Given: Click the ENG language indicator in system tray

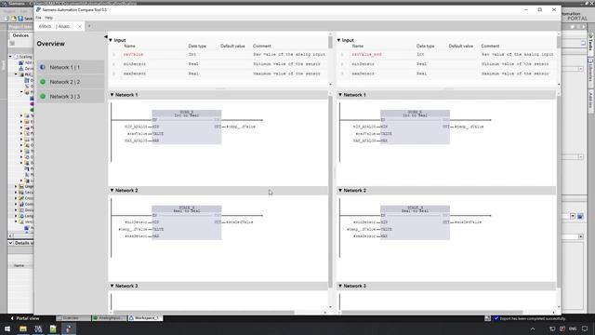Looking at the screenshot, I should [x=573, y=328].
